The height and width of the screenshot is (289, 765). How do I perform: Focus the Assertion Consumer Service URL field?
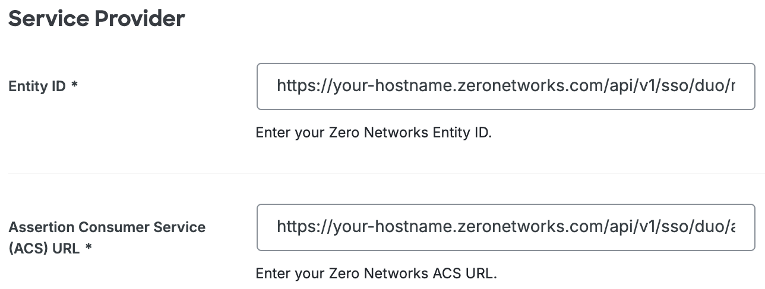tap(505, 227)
